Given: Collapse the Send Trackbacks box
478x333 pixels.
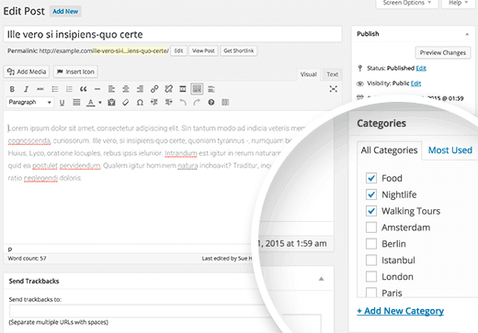Looking at the screenshot, I should [321, 279].
